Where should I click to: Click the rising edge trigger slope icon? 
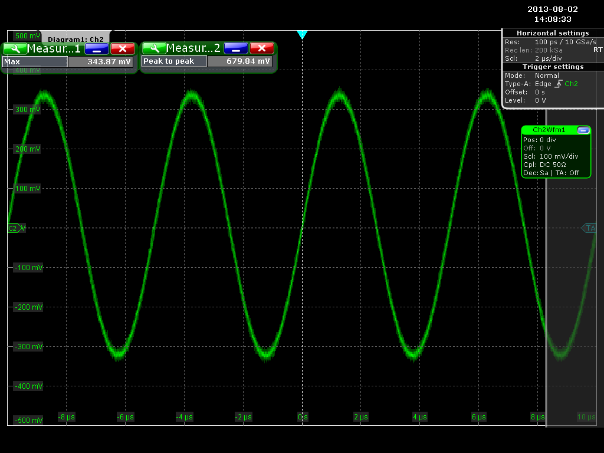(558, 84)
